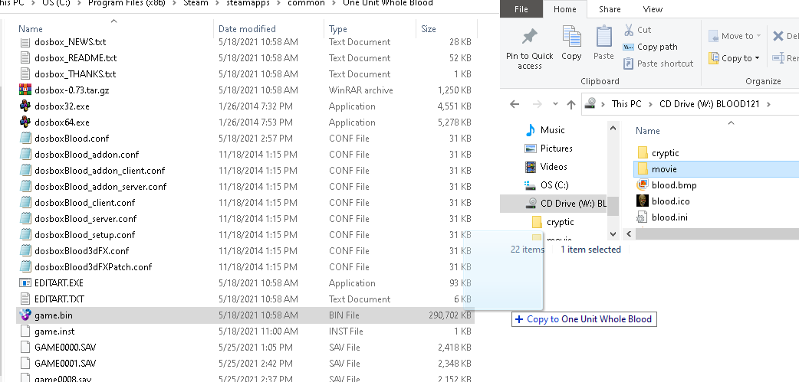Image resolution: width=799 pixels, height=382 pixels.
Task: Go up one folder level
Action: pos(570,104)
